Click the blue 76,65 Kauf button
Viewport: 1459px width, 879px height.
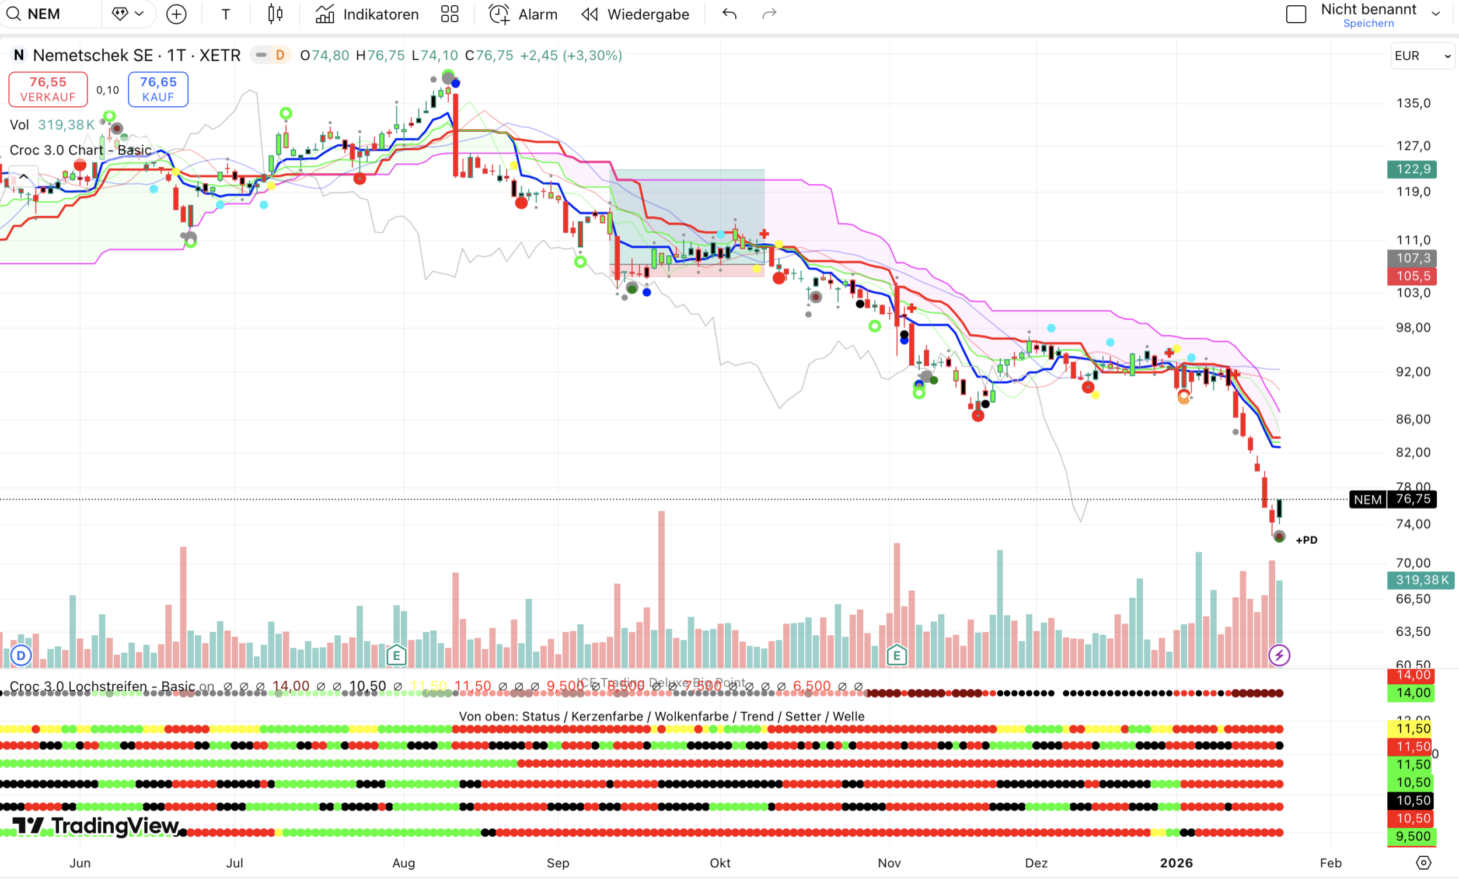pyautogui.click(x=158, y=89)
